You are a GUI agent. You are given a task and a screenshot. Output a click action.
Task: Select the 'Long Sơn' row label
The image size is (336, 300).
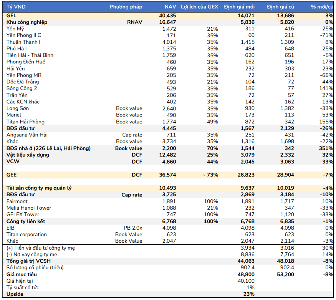click(18, 108)
